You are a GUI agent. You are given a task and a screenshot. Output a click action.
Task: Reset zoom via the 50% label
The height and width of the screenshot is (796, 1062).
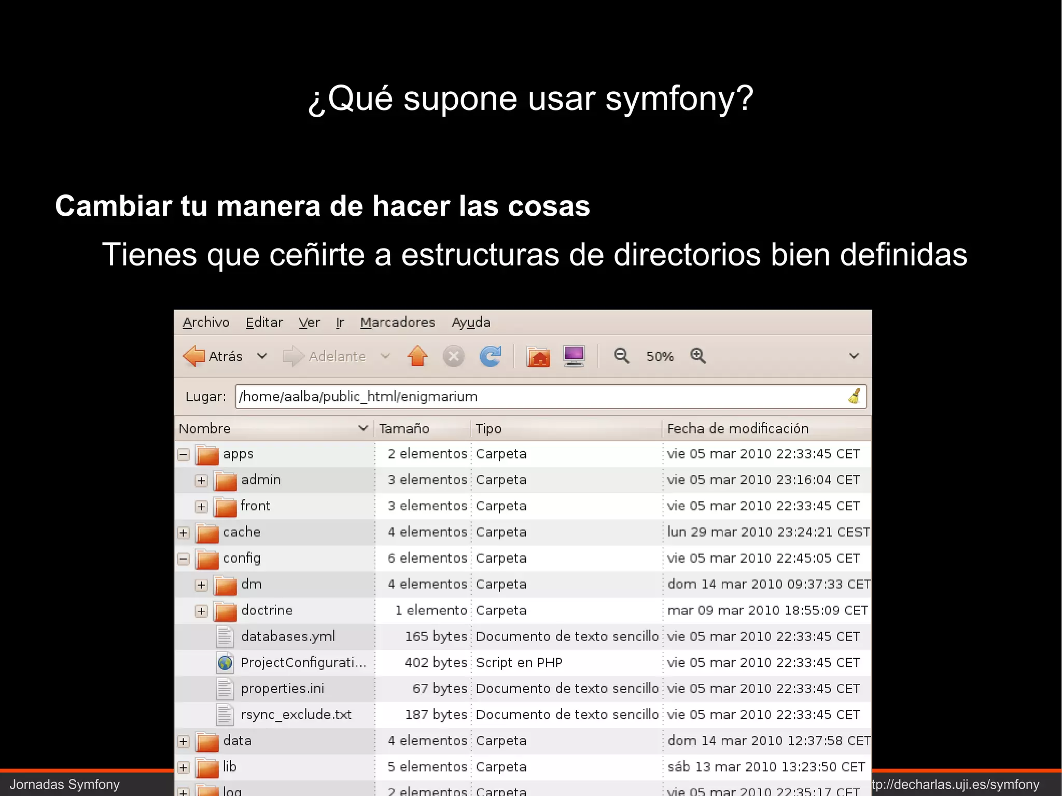pos(660,357)
